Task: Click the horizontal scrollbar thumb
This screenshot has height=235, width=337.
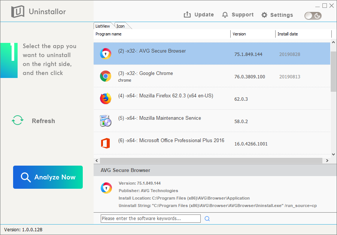Action: [211, 160]
